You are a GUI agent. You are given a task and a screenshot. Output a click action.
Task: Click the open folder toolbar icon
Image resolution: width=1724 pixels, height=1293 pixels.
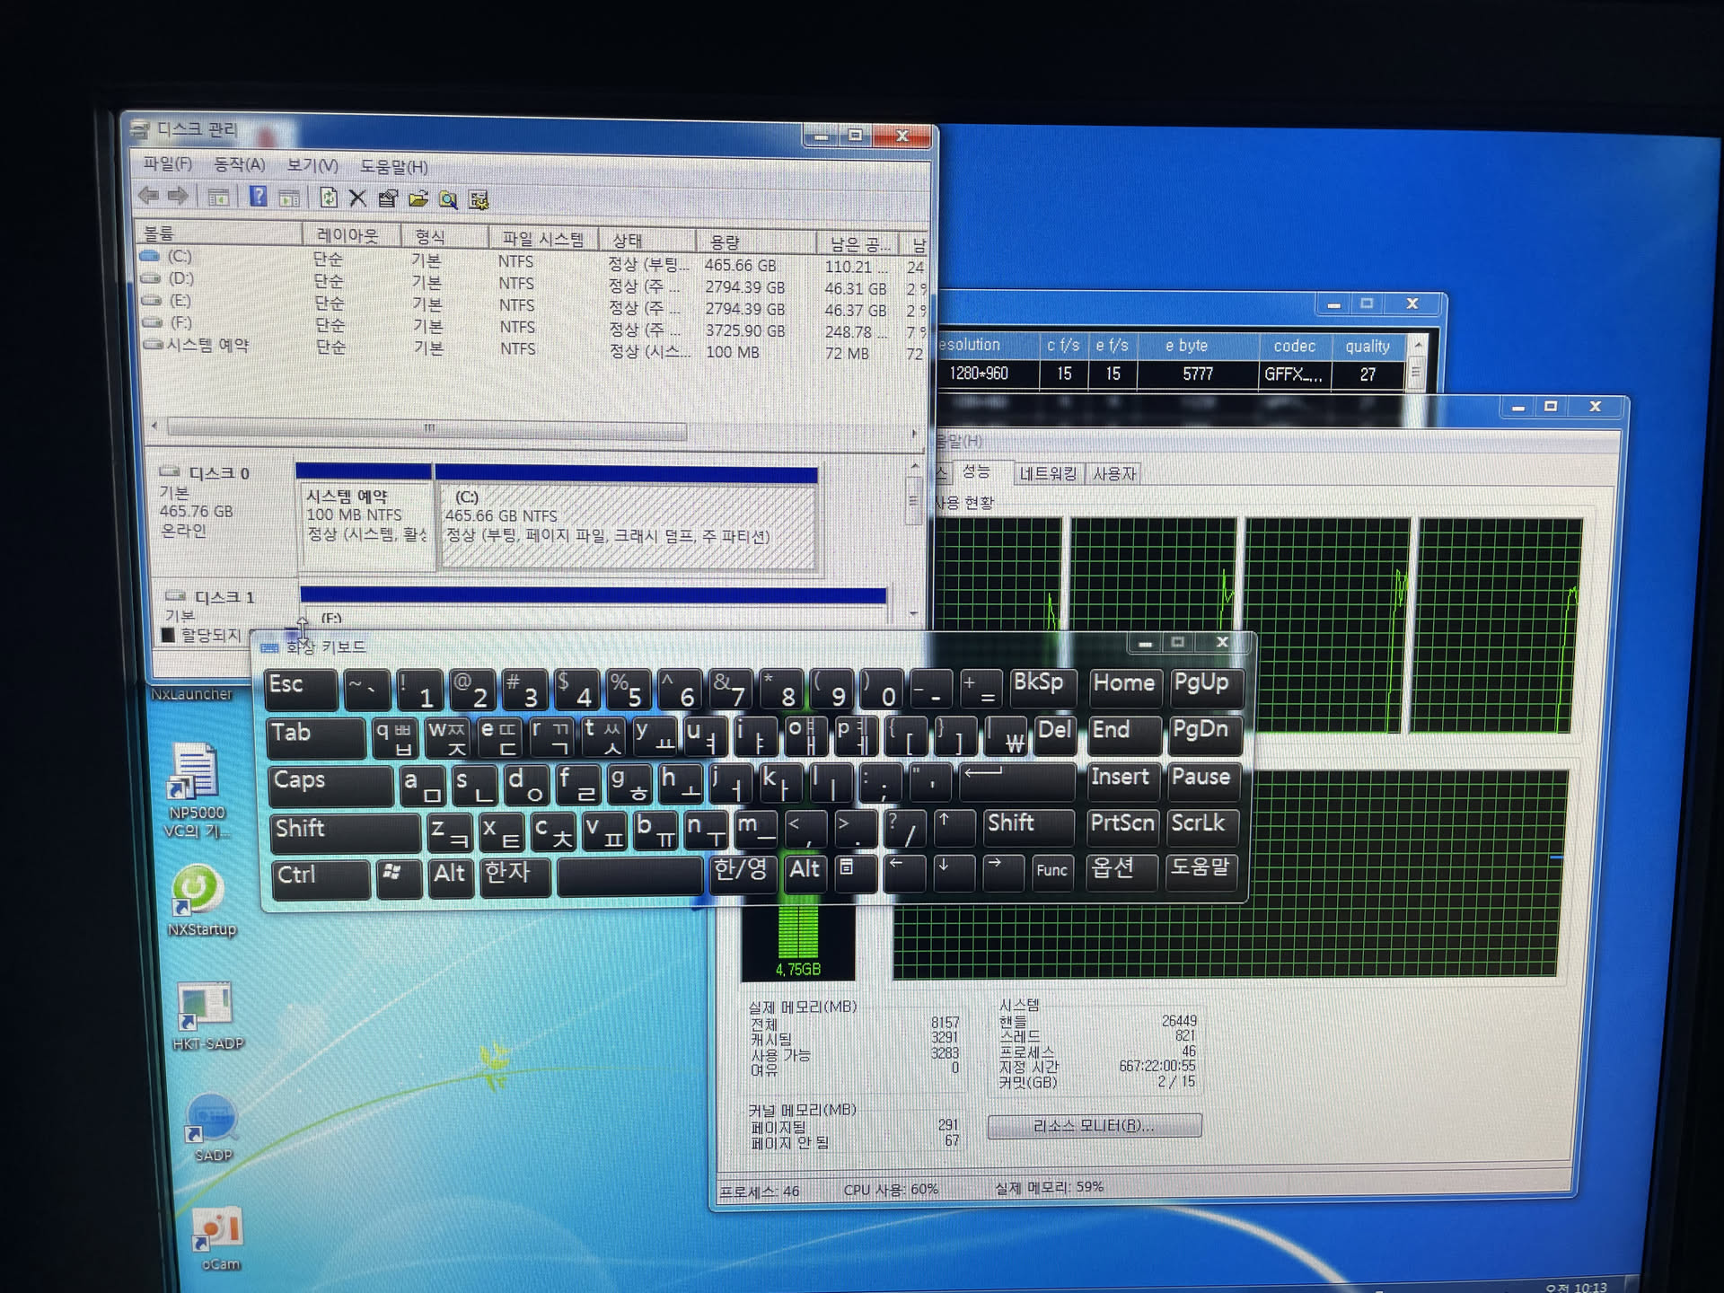(418, 198)
